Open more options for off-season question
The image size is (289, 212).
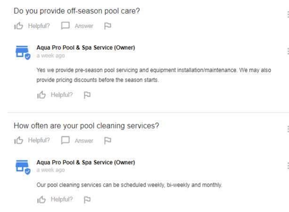[x=287, y=14]
